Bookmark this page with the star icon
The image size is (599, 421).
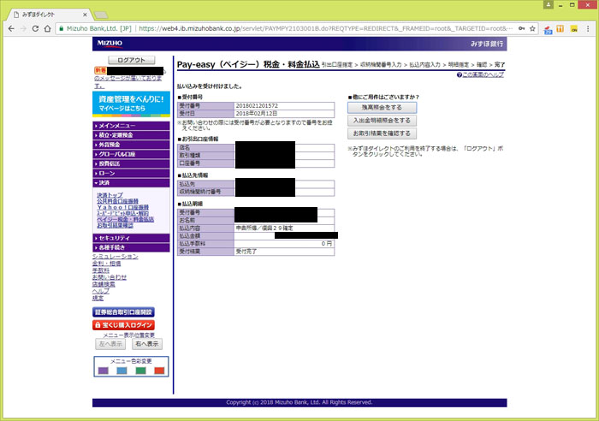tap(532, 28)
